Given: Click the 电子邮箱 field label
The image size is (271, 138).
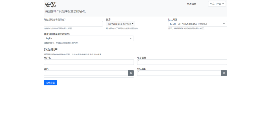Looking at the screenshot, I should coord(142,58).
